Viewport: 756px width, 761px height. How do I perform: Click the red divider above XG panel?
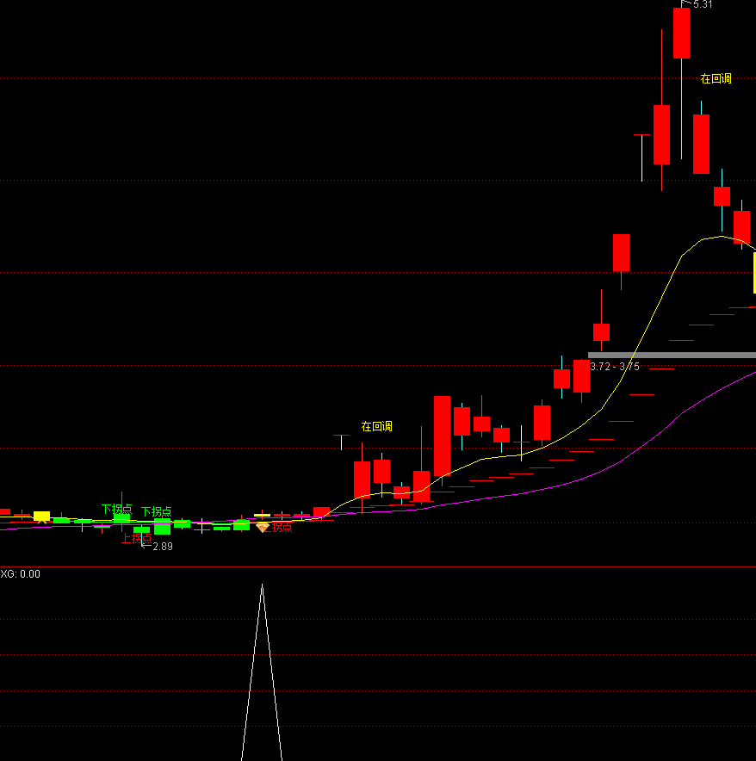point(378,566)
